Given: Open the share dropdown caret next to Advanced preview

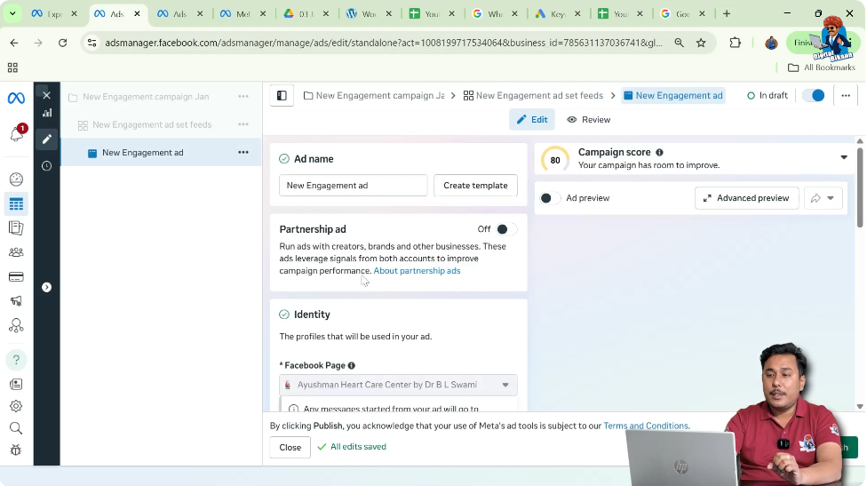Looking at the screenshot, I should (831, 198).
